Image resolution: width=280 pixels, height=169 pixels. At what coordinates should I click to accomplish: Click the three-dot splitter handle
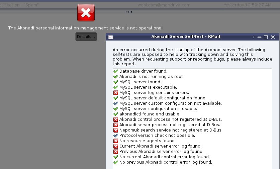(x=128, y=12)
